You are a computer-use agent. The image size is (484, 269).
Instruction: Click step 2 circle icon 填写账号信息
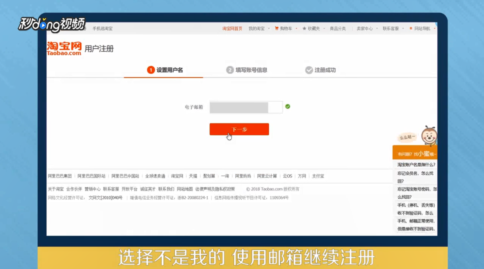[230, 70]
